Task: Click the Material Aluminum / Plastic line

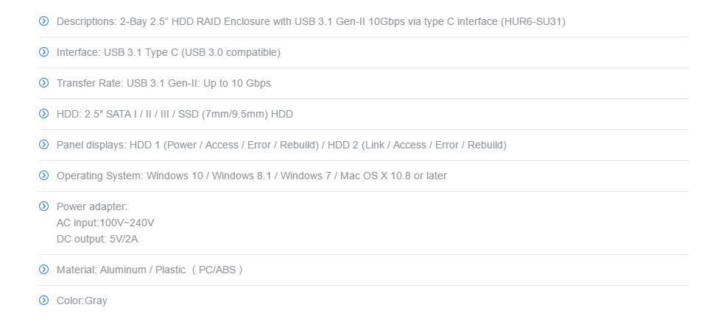Action: click(150, 270)
